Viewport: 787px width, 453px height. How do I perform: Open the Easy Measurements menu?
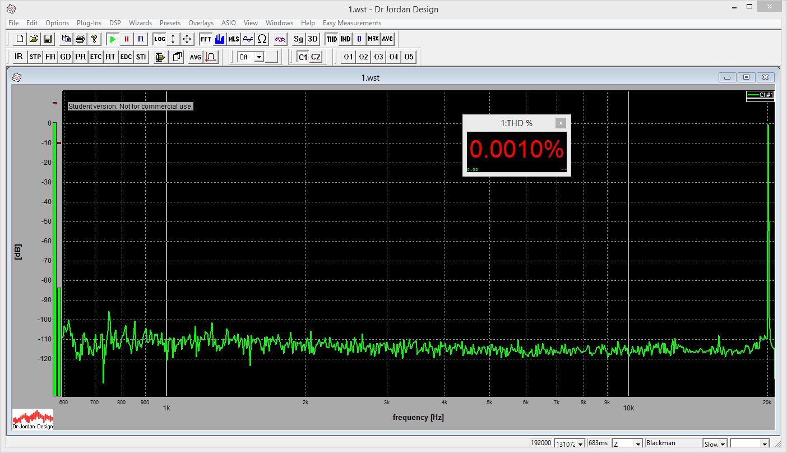click(352, 23)
